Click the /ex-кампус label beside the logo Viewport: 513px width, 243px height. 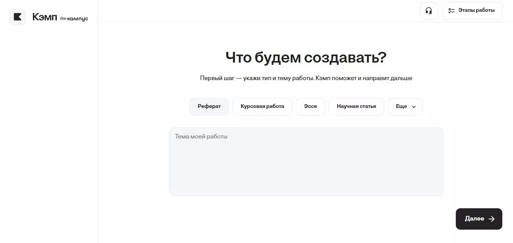click(x=74, y=19)
